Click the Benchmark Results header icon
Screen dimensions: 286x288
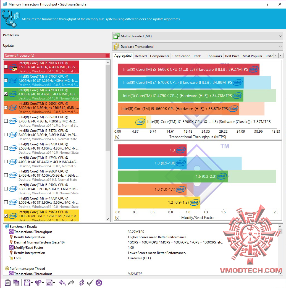click(7, 226)
